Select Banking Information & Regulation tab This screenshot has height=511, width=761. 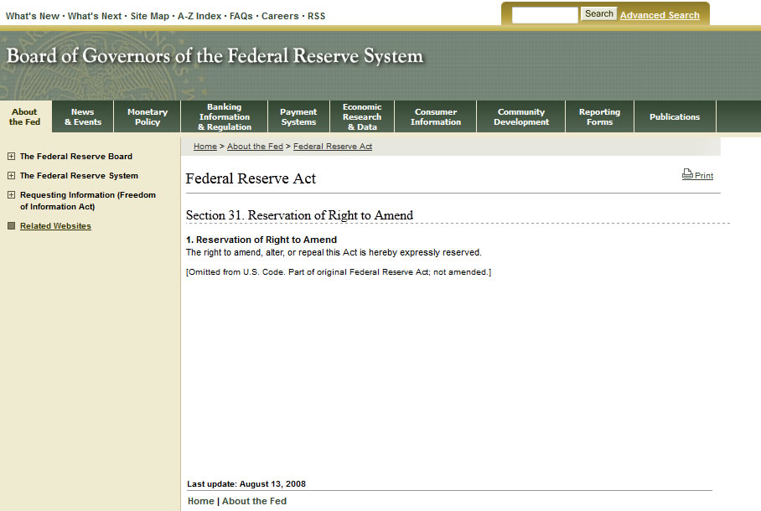225,116
